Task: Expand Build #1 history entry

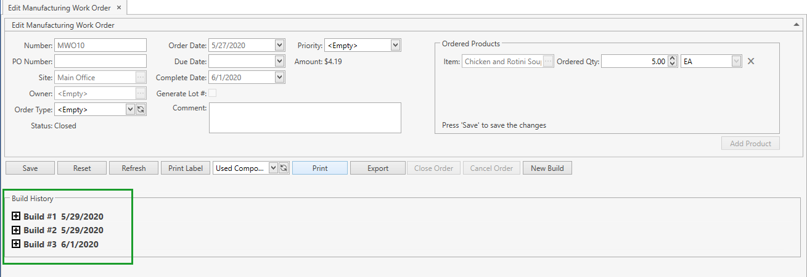Action: 17,217
